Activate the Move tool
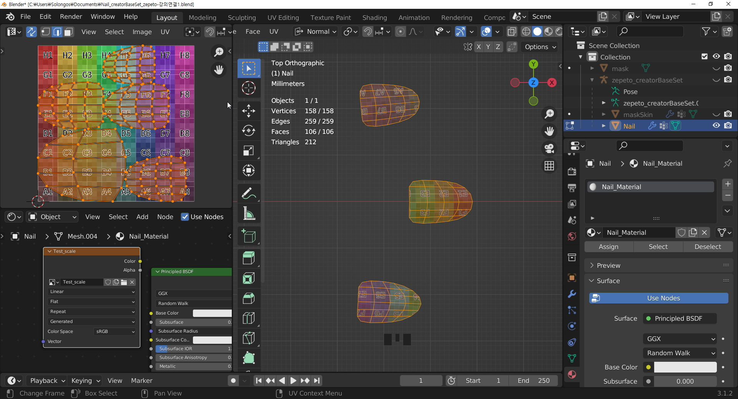Image resolution: width=738 pixels, height=399 pixels. click(x=249, y=111)
